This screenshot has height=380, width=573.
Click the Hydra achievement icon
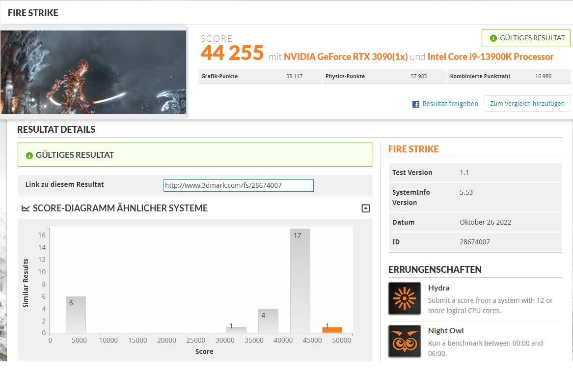tap(405, 298)
